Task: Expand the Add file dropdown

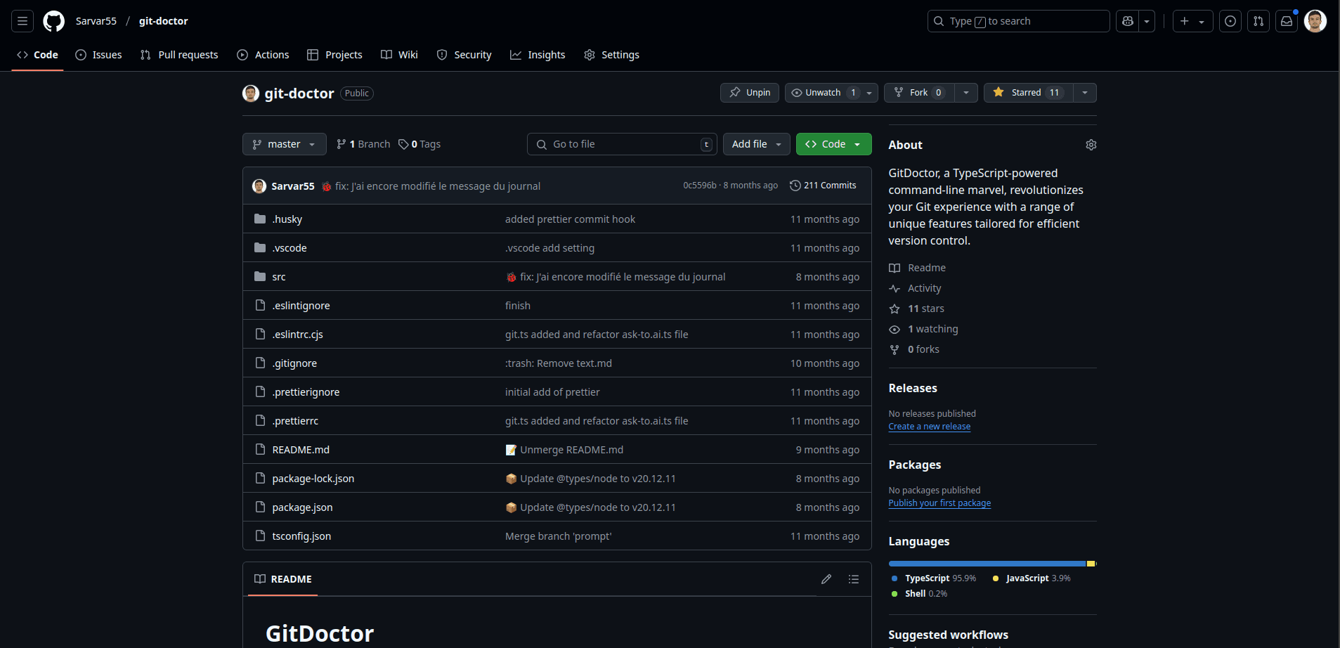Action: pyautogui.click(x=756, y=144)
